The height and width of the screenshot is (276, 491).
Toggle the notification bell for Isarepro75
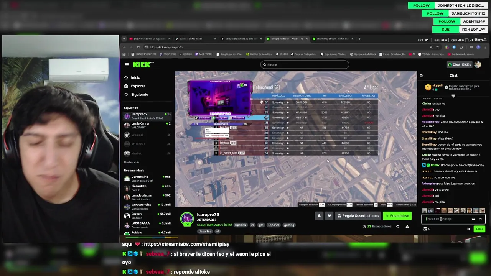click(x=319, y=216)
